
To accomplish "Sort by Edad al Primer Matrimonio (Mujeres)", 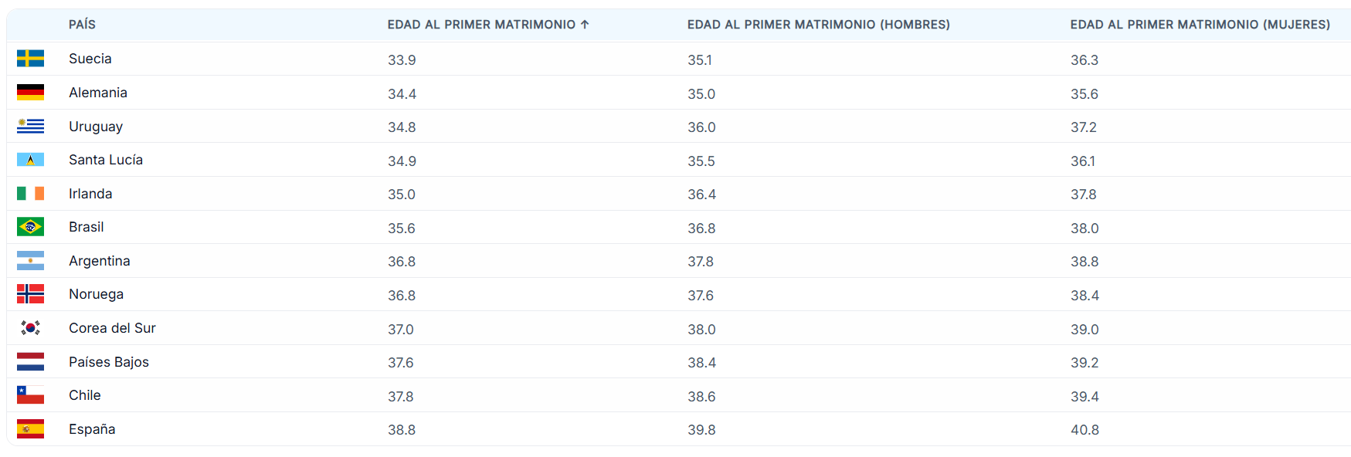I will coord(1200,25).
